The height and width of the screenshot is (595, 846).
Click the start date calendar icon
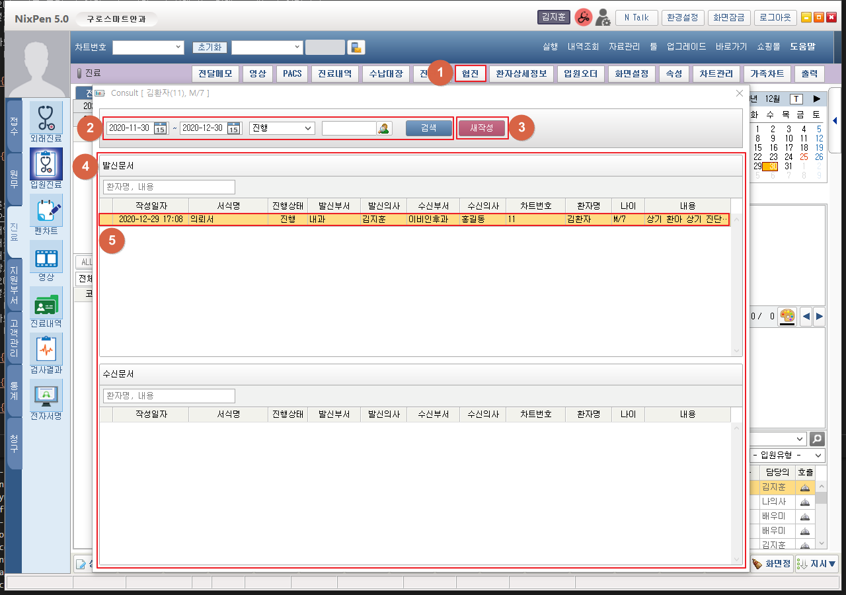point(161,128)
